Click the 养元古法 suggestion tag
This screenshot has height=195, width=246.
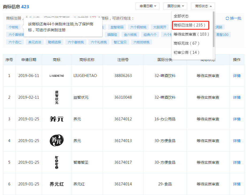pyautogui.click(x=35, y=42)
